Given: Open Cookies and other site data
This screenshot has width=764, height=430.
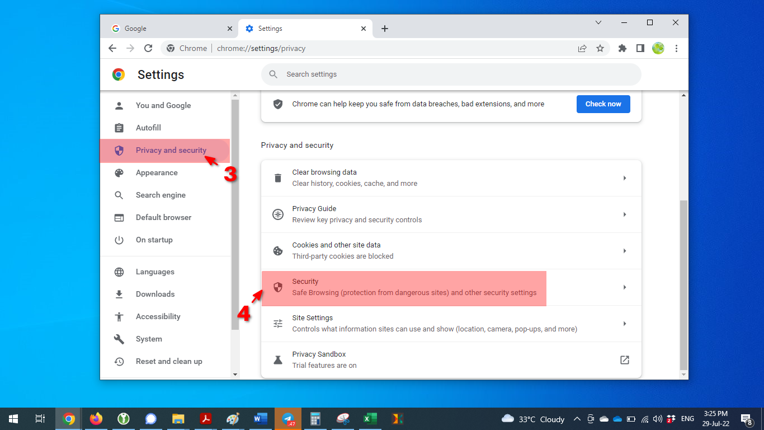Looking at the screenshot, I should [x=451, y=251].
